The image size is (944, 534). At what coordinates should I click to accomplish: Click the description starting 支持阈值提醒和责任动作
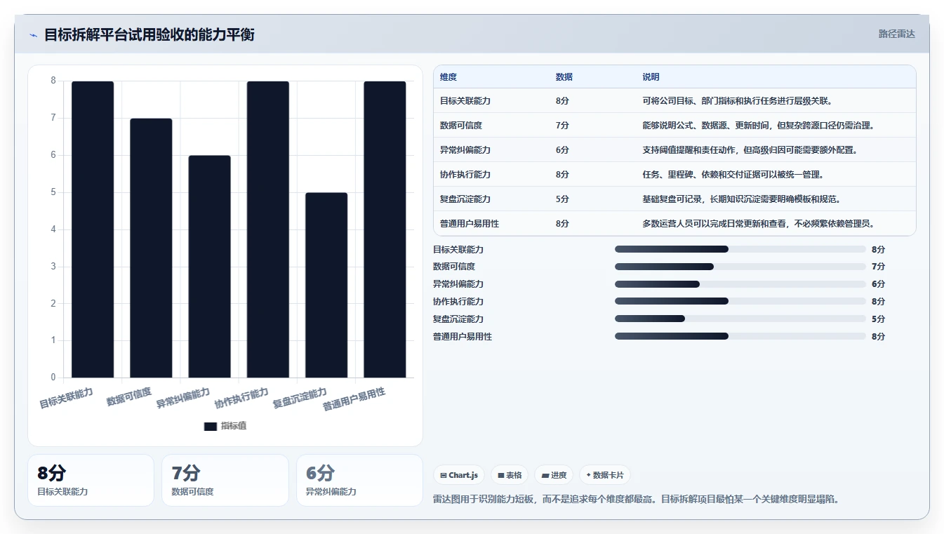(x=750, y=150)
